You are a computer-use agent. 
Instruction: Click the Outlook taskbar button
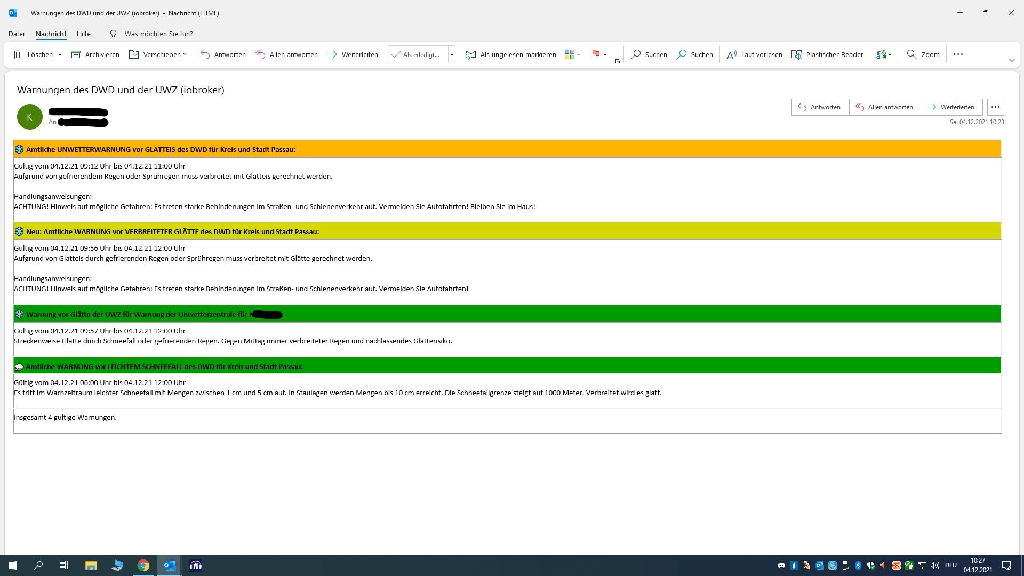click(170, 565)
